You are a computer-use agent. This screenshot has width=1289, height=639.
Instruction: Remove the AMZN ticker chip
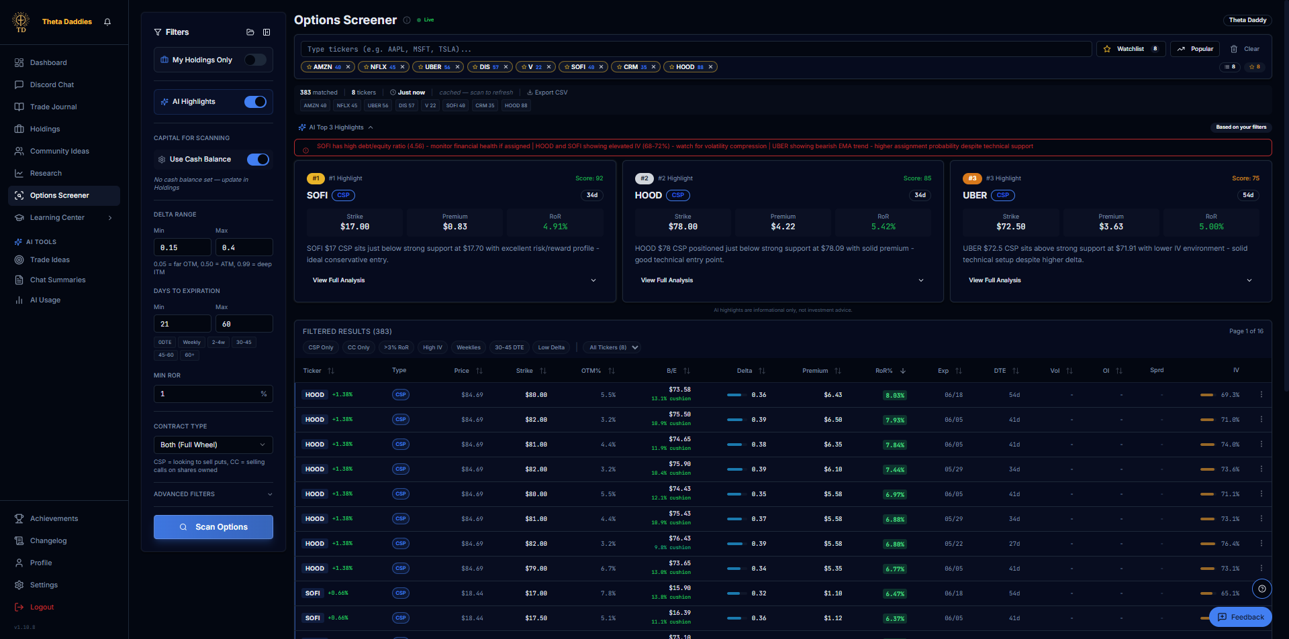[348, 67]
